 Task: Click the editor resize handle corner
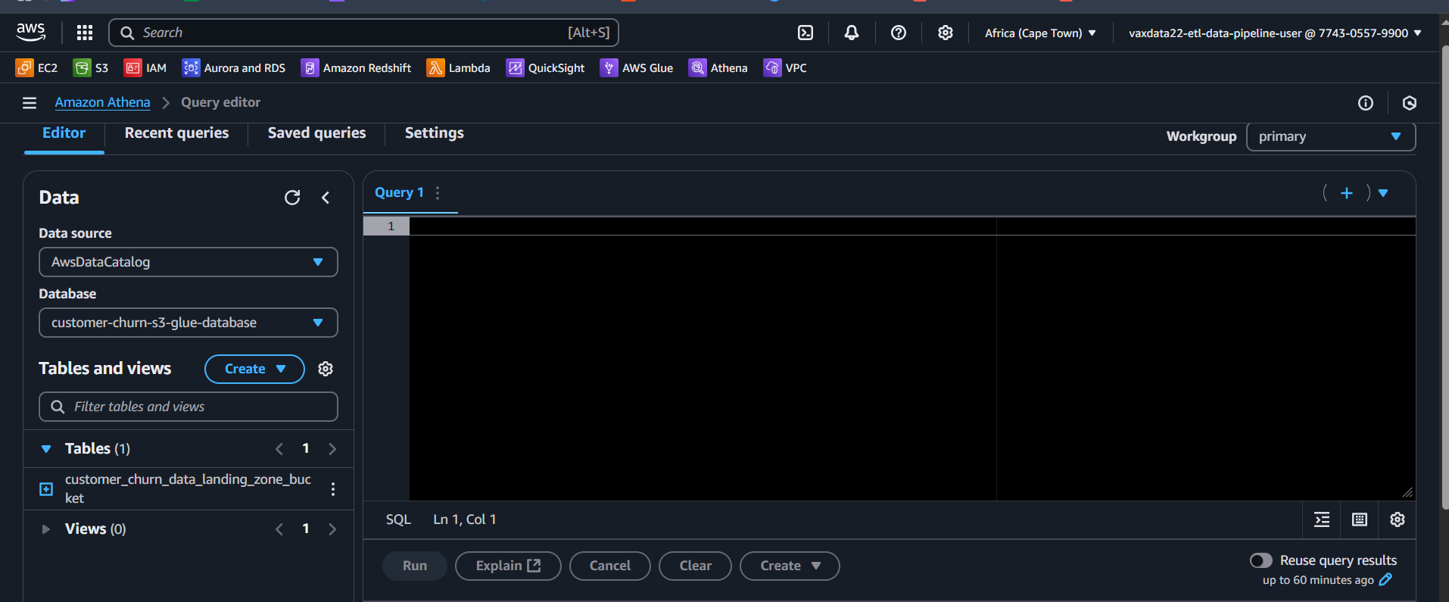coord(1407,492)
